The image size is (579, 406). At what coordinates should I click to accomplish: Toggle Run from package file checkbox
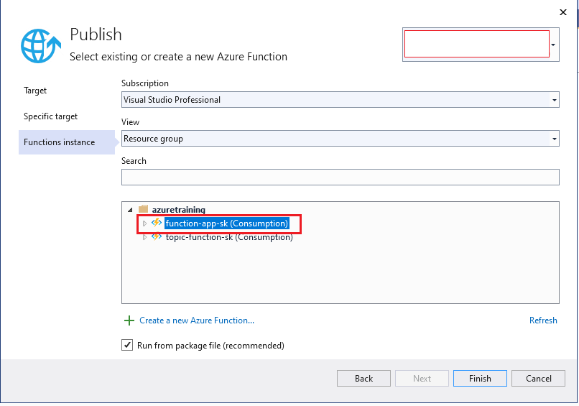[x=127, y=346]
